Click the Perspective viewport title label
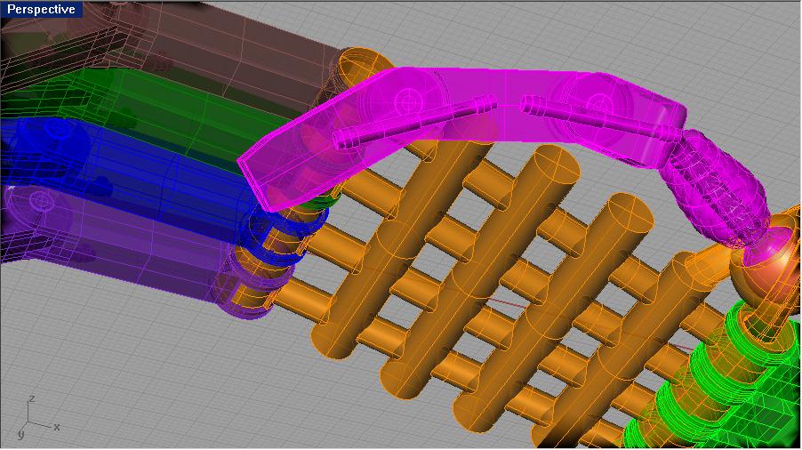This screenshot has width=802, height=450. coord(41,10)
